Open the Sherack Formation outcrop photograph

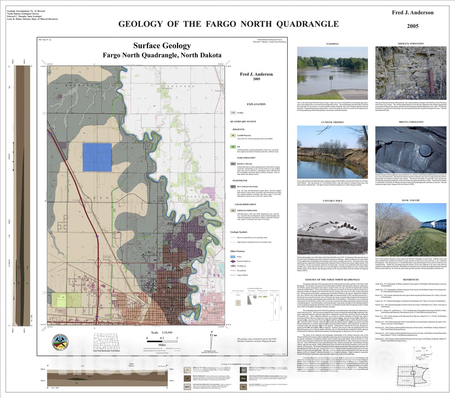click(411, 73)
